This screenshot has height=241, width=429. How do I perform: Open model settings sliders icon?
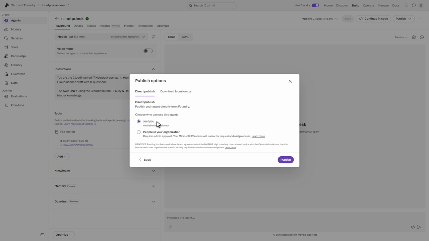[154, 37]
